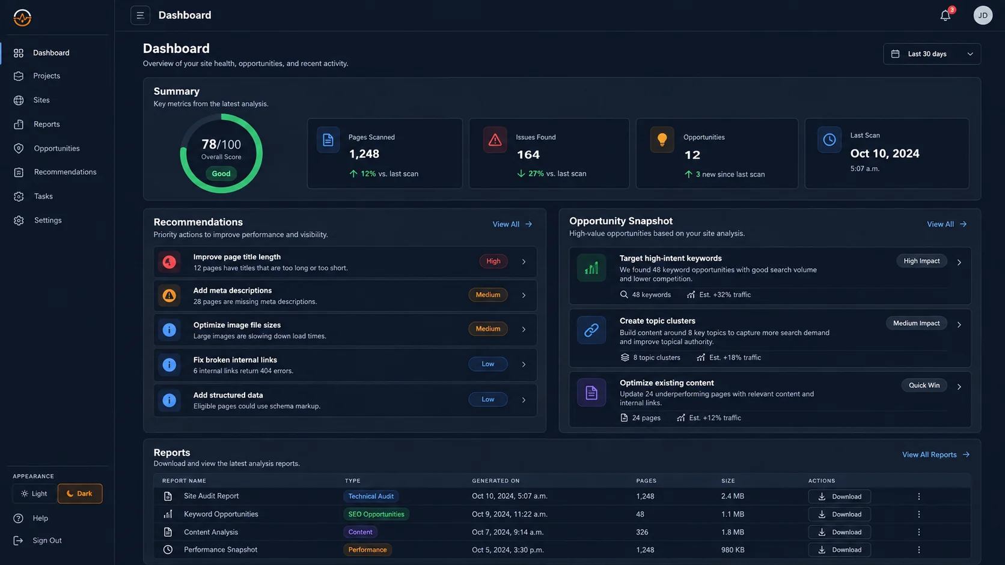This screenshot has width=1005, height=565.
Task: Click View All Reports link
Action: [x=935, y=455]
